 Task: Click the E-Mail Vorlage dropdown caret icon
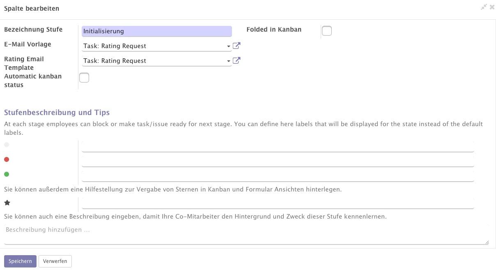click(x=229, y=46)
